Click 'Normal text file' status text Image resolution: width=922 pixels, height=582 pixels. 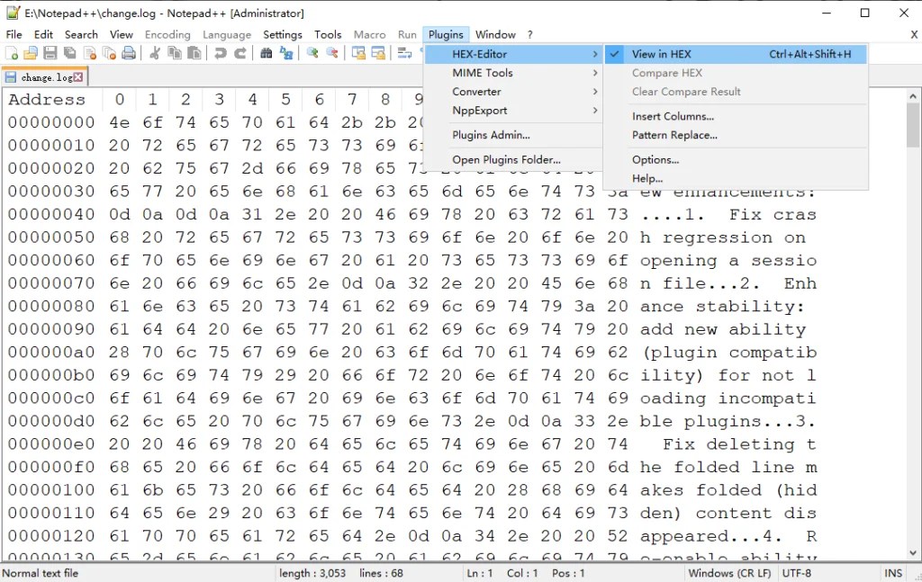click(40, 573)
